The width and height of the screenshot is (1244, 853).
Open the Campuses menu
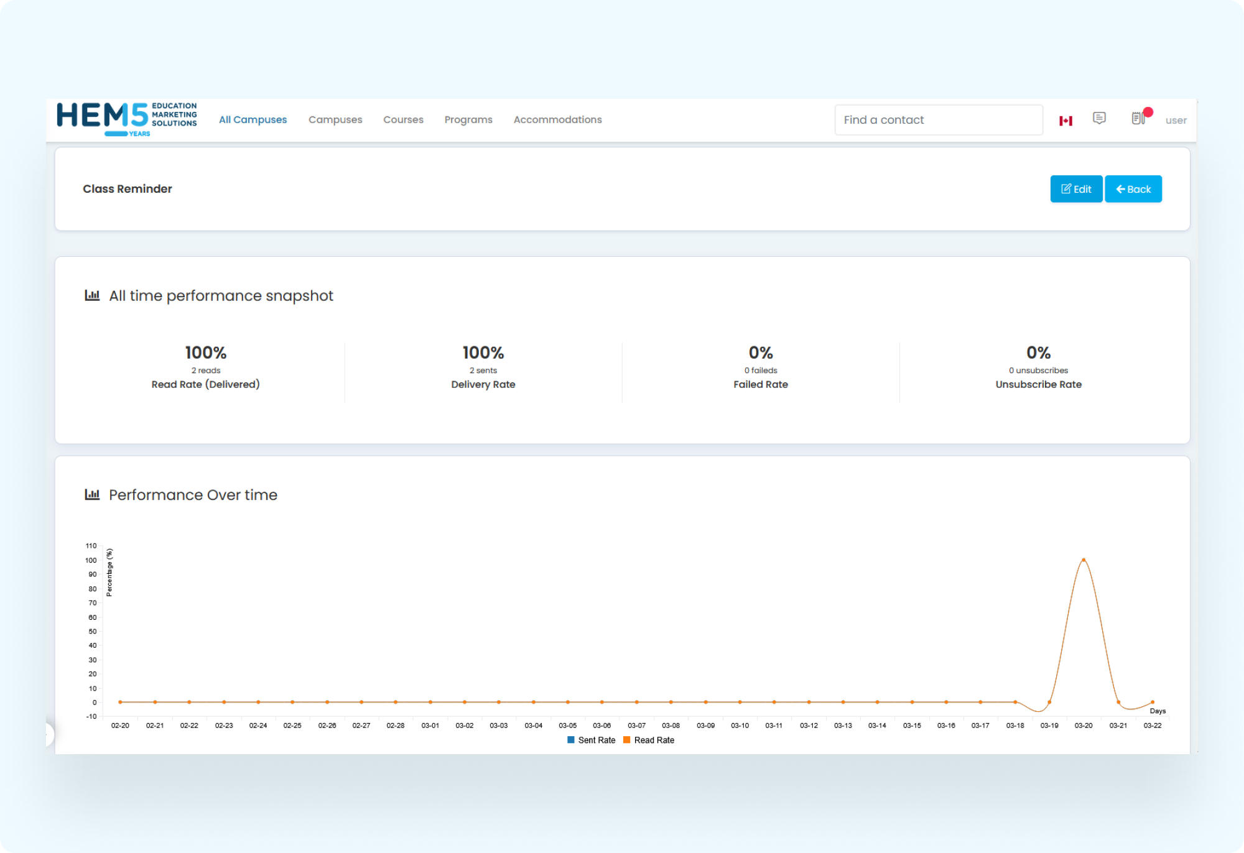[335, 119]
